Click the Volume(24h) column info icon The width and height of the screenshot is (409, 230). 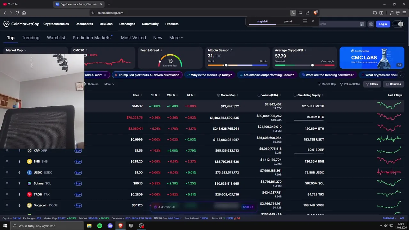coord(259,95)
